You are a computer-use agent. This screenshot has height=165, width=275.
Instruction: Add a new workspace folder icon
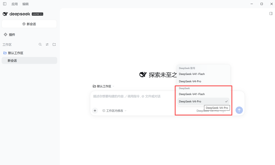(54, 45)
